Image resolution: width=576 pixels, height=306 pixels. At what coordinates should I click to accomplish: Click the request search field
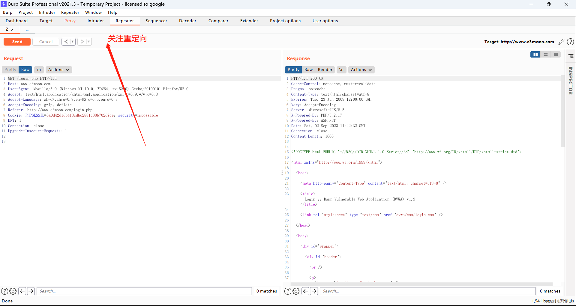tap(144, 291)
